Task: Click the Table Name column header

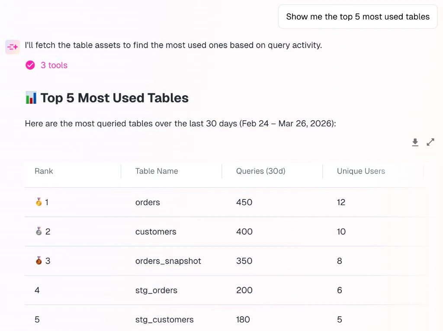Action: [157, 171]
